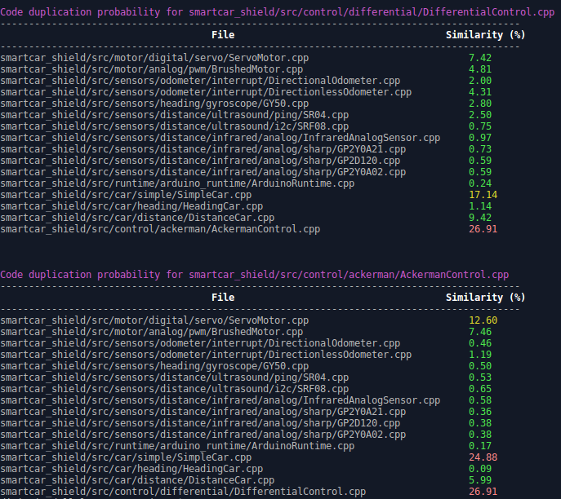Click the DistanceCar.cpp path with 9.42 similarity
This screenshot has height=499, width=561.
pyautogui.click(x=137, y=218)
